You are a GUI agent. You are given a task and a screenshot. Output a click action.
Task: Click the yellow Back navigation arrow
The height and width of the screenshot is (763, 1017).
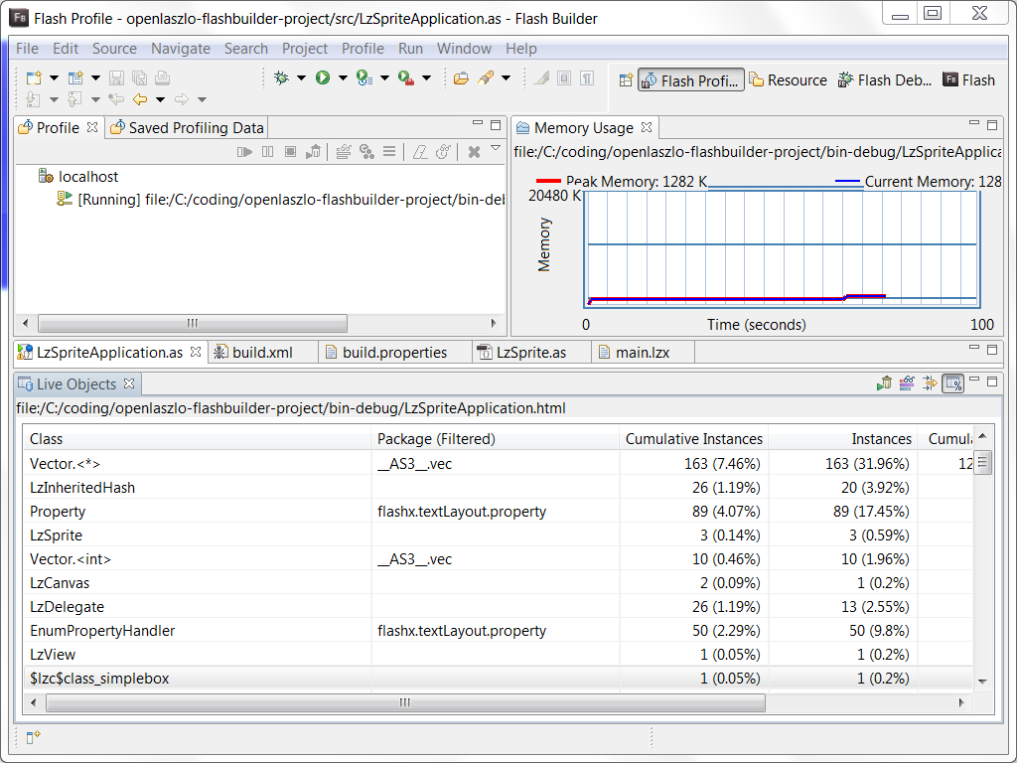pyautogui.click(x=139, y=99)
